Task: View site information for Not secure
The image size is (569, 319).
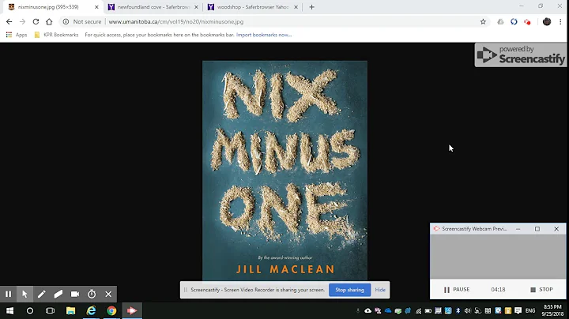Action: click(82, 22)
